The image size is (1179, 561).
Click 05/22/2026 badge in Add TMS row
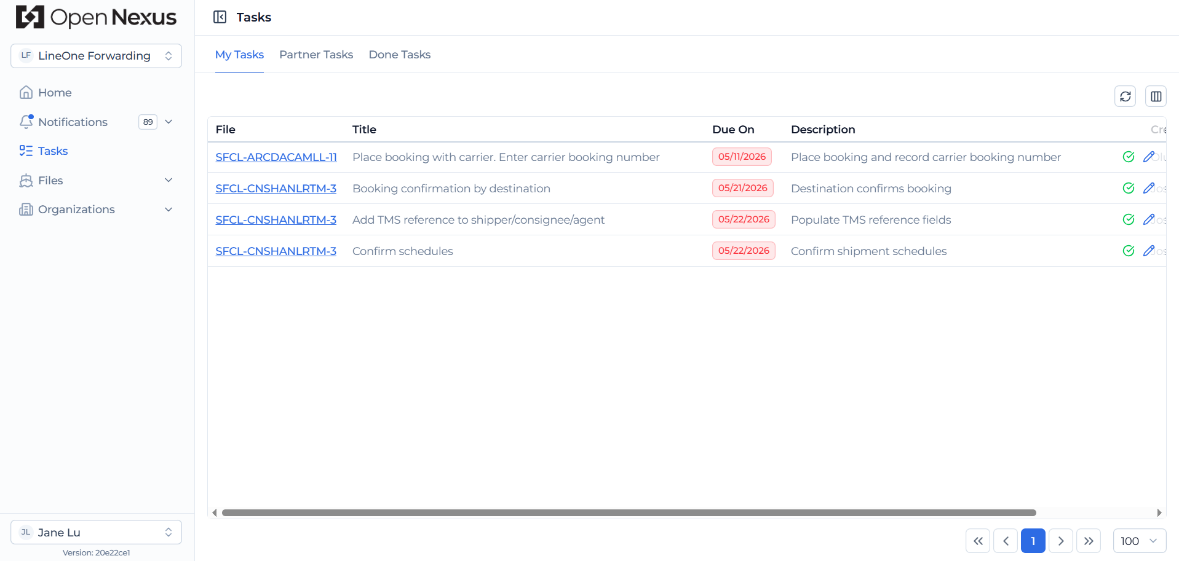[x=744, y=219]
